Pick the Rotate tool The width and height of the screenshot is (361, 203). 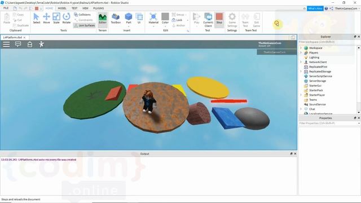coord(67,19)
